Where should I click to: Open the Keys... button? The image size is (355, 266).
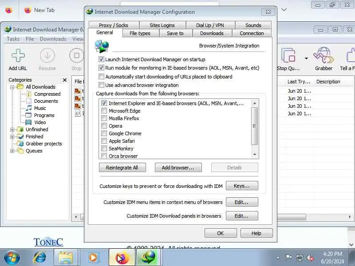(x=242, y=186)
